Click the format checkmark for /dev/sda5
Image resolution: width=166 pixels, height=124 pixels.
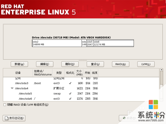(70, 94)
